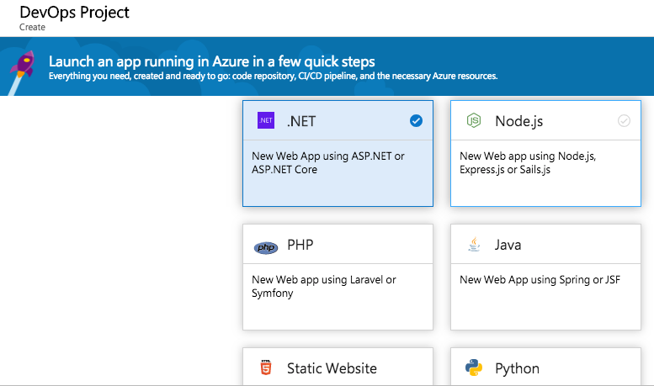Pick the Static Website option
This screenshot has width=654, height=386.
click(x=332, y=368)
